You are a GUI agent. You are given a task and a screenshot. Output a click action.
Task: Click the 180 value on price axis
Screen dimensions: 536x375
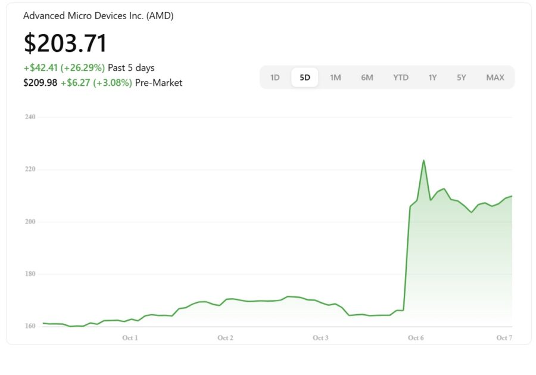[30, 274]
